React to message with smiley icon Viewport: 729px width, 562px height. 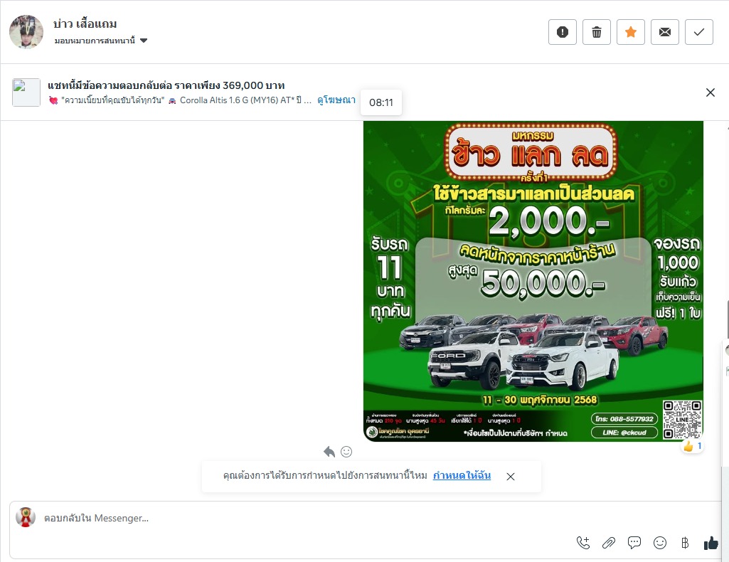point(346,451)
